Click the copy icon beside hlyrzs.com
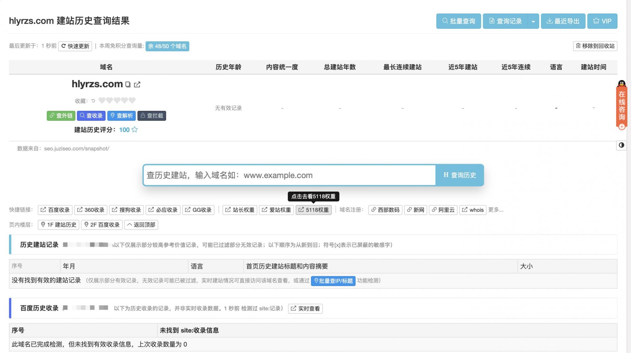631x353 pixels. tap(128, 85)
